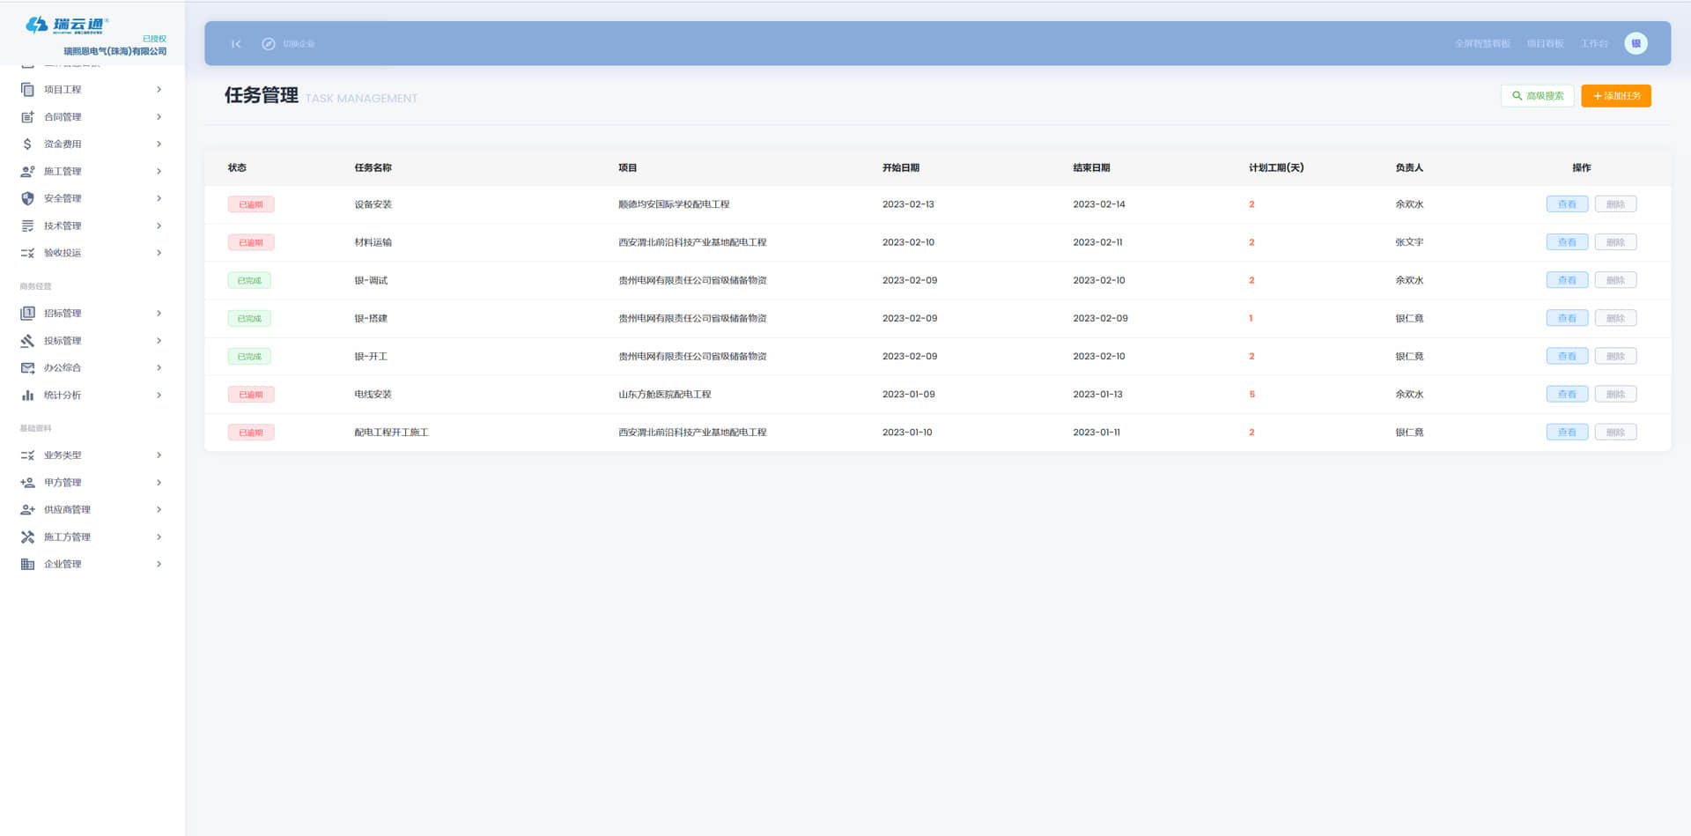
Task: Open the user avatar in the top bar
Action: click(1636, 43)
